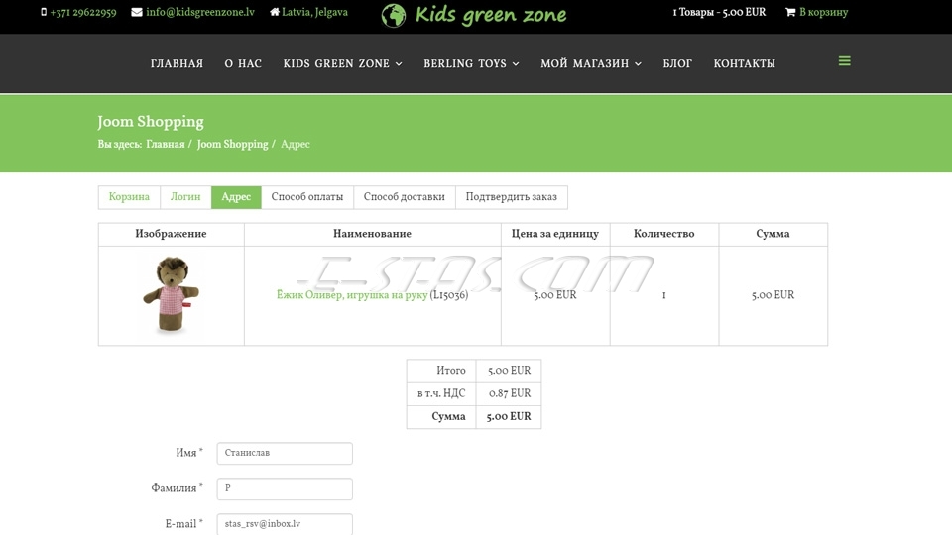Image resolution: width=952 pixels, height=535 pixels.
Task: Open the Ежик Оливер, игрушка на руку product link
Action: click(x=352, y=295)
